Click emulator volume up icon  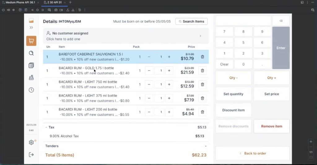tap(8, 10)
